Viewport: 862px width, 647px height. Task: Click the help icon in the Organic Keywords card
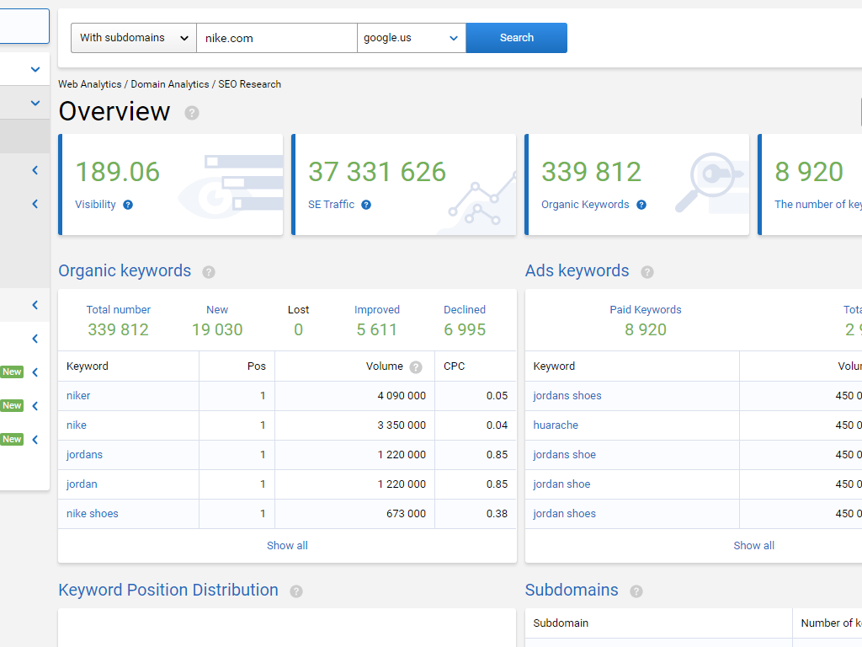[x=641, y=205]
